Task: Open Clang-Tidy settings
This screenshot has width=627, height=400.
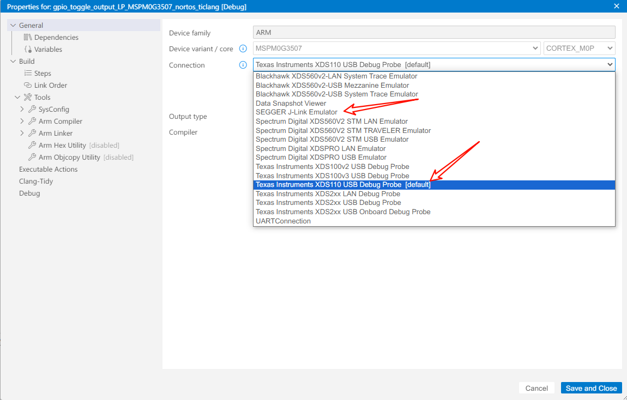Action: click(x=35, y=181)
